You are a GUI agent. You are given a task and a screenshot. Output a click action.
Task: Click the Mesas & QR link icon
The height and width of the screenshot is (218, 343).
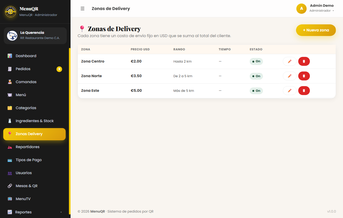(x=10, y=186)
